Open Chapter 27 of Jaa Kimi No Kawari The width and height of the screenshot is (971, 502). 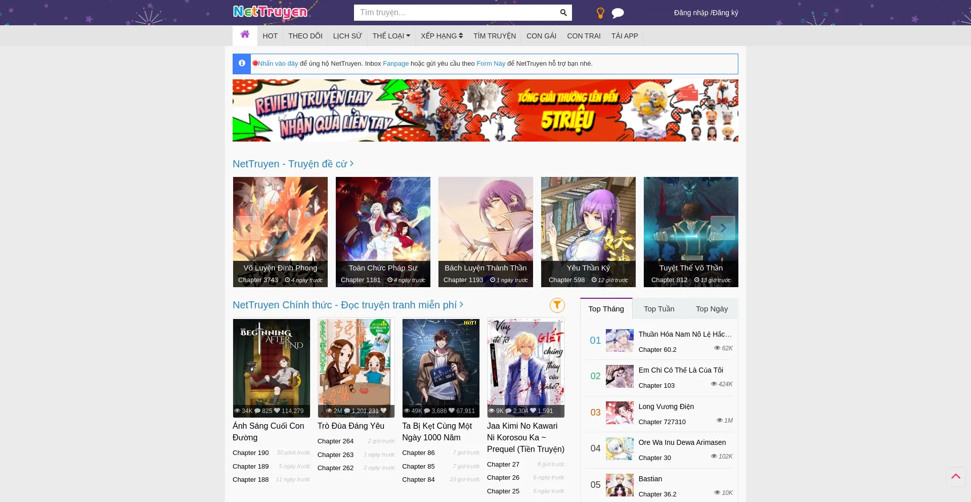point(503,465)
